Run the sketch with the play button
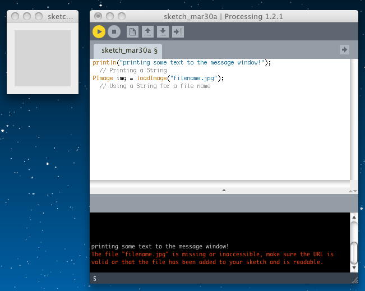 pyautogui.click(x=99, y=32)
